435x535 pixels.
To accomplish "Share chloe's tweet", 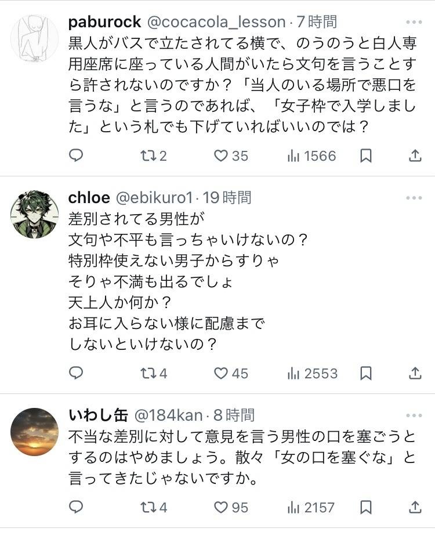I will (x=415, y=373).
